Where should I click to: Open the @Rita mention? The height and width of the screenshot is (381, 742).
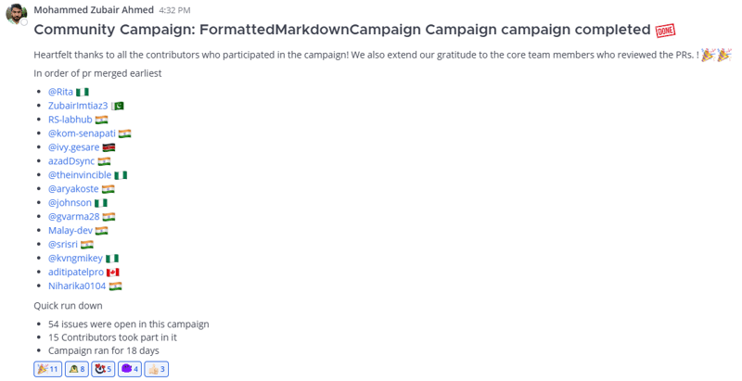pos(60,92)
